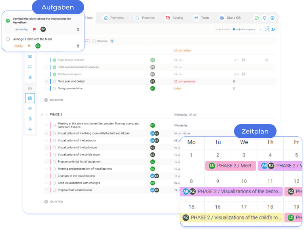Screen dimensions: 304x230
Task: Click ADD ACTION below Design presentation
Action: 54,100
